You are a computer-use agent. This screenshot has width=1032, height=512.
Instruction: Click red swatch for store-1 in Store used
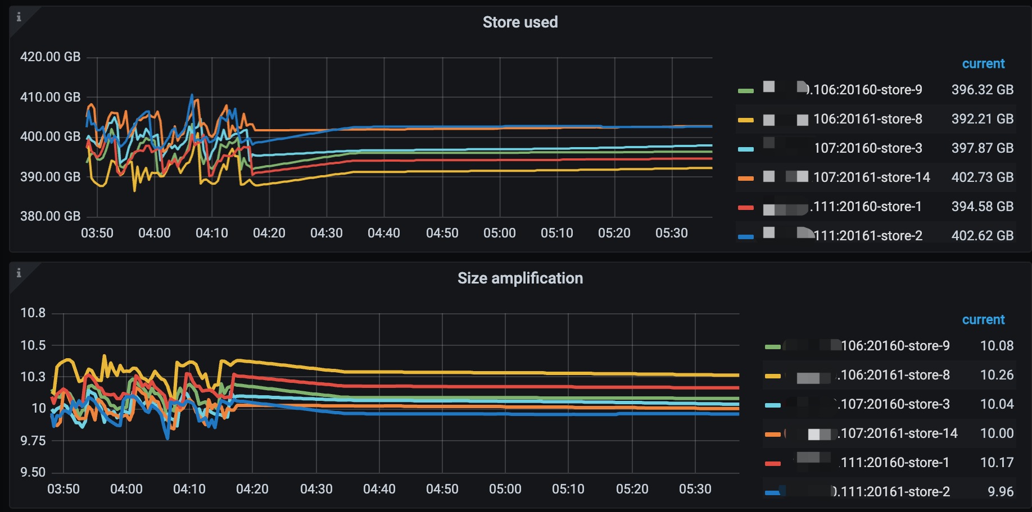point(745,207)
